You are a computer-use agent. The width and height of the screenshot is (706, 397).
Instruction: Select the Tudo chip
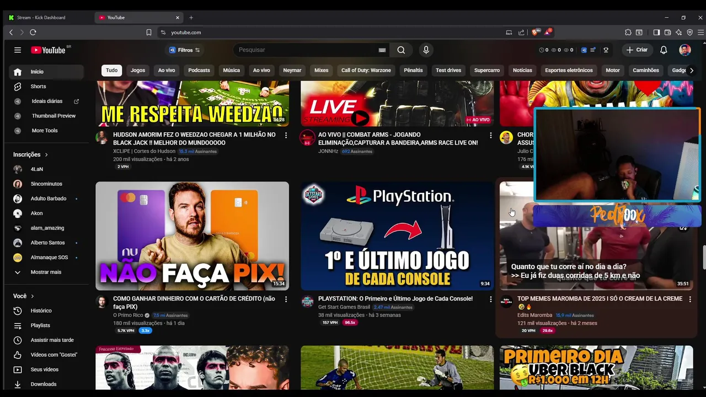click(111, 70)
